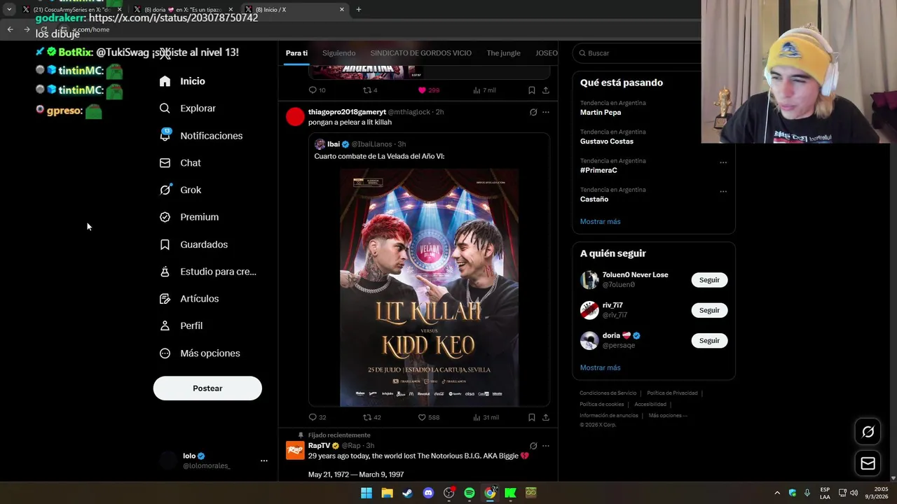Image resolution: width=897 pixels, height=504 pixels.
Task: Open Información de anuncios link
Action: (609, 416)
